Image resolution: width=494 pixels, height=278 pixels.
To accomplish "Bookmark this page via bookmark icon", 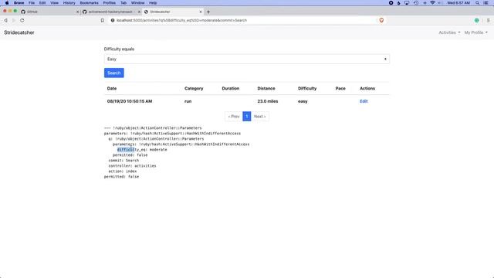I will [x=103, y=20].
